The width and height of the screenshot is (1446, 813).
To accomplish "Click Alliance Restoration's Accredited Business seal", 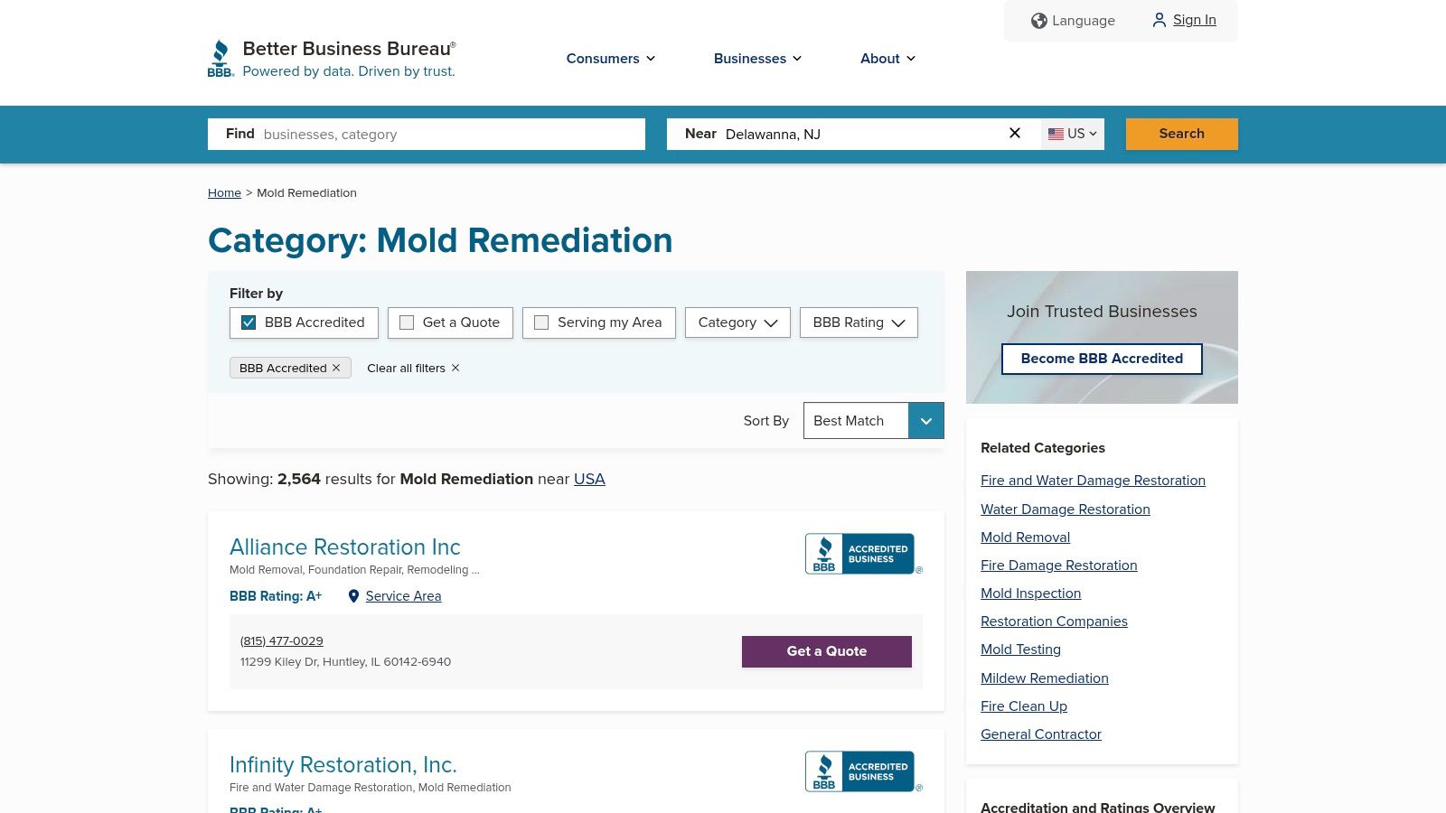I will [863, 554].
